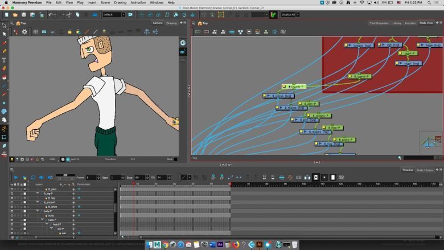Add parameter plus button on R_leg row
Image resolution: width=444 pixels, height=250 pixels.
[x=73, y=198]
